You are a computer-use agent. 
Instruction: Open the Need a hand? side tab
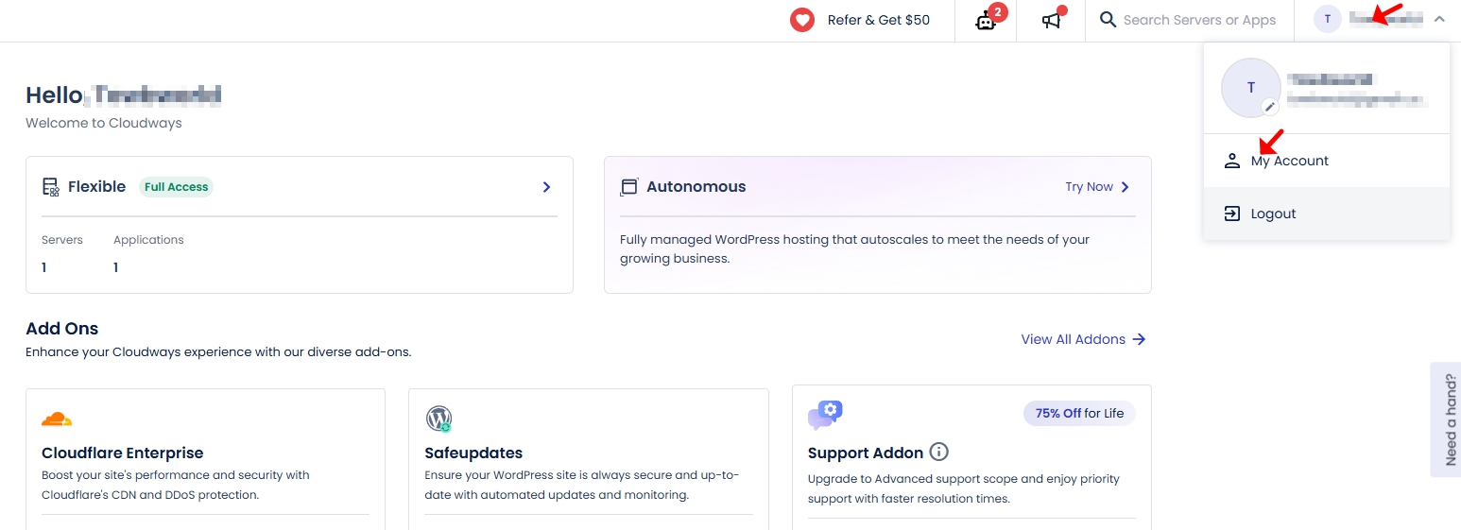pyautogui.click(x=1448, y=419)
